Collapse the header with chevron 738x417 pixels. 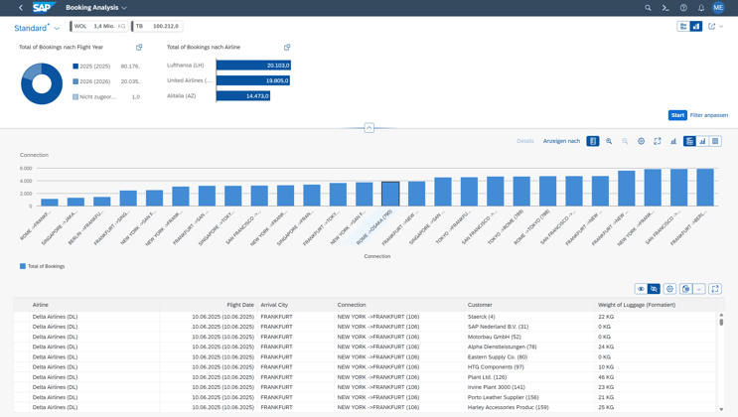coord(369,128)
